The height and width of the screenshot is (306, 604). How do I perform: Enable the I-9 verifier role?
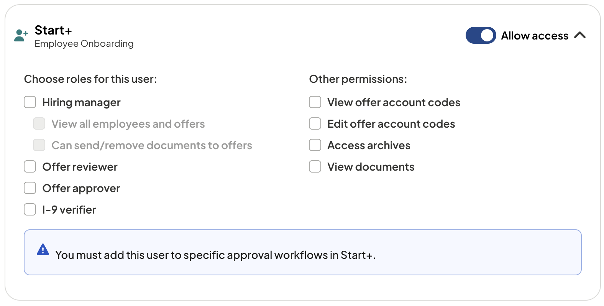[30, 210]
